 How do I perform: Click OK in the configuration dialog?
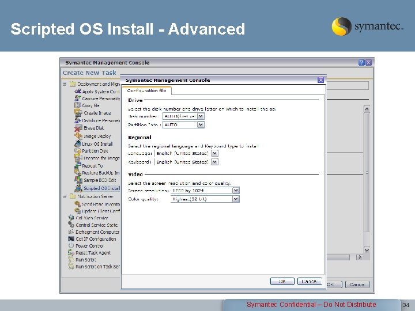pyautogui.click(x=282, y=281)
